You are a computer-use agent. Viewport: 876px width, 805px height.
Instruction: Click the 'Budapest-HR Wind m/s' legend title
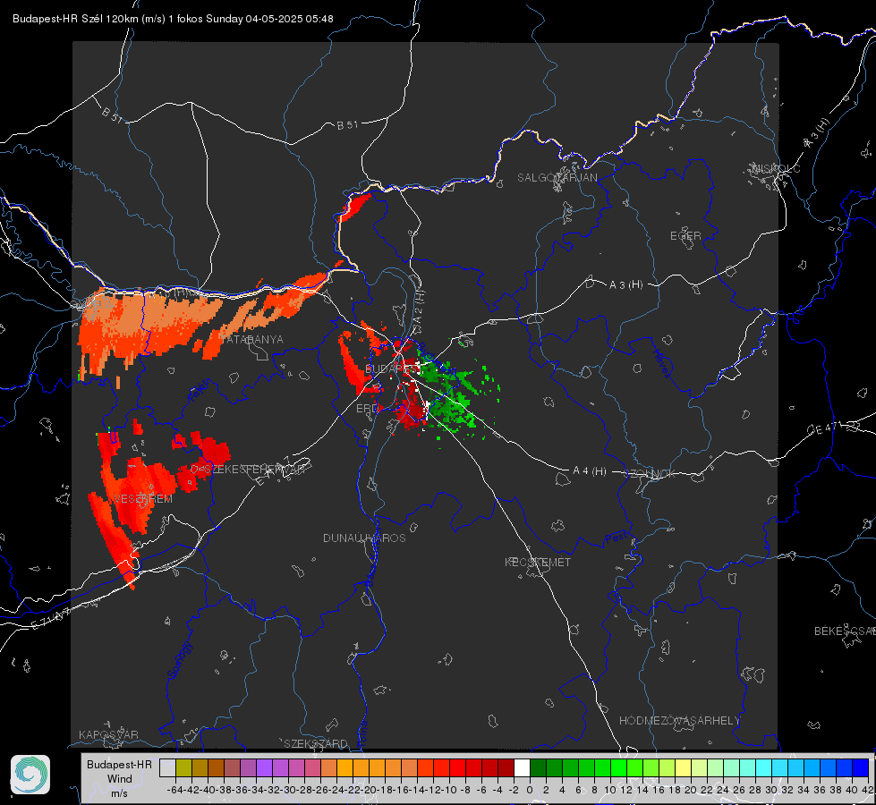click(x=119, y=779)
